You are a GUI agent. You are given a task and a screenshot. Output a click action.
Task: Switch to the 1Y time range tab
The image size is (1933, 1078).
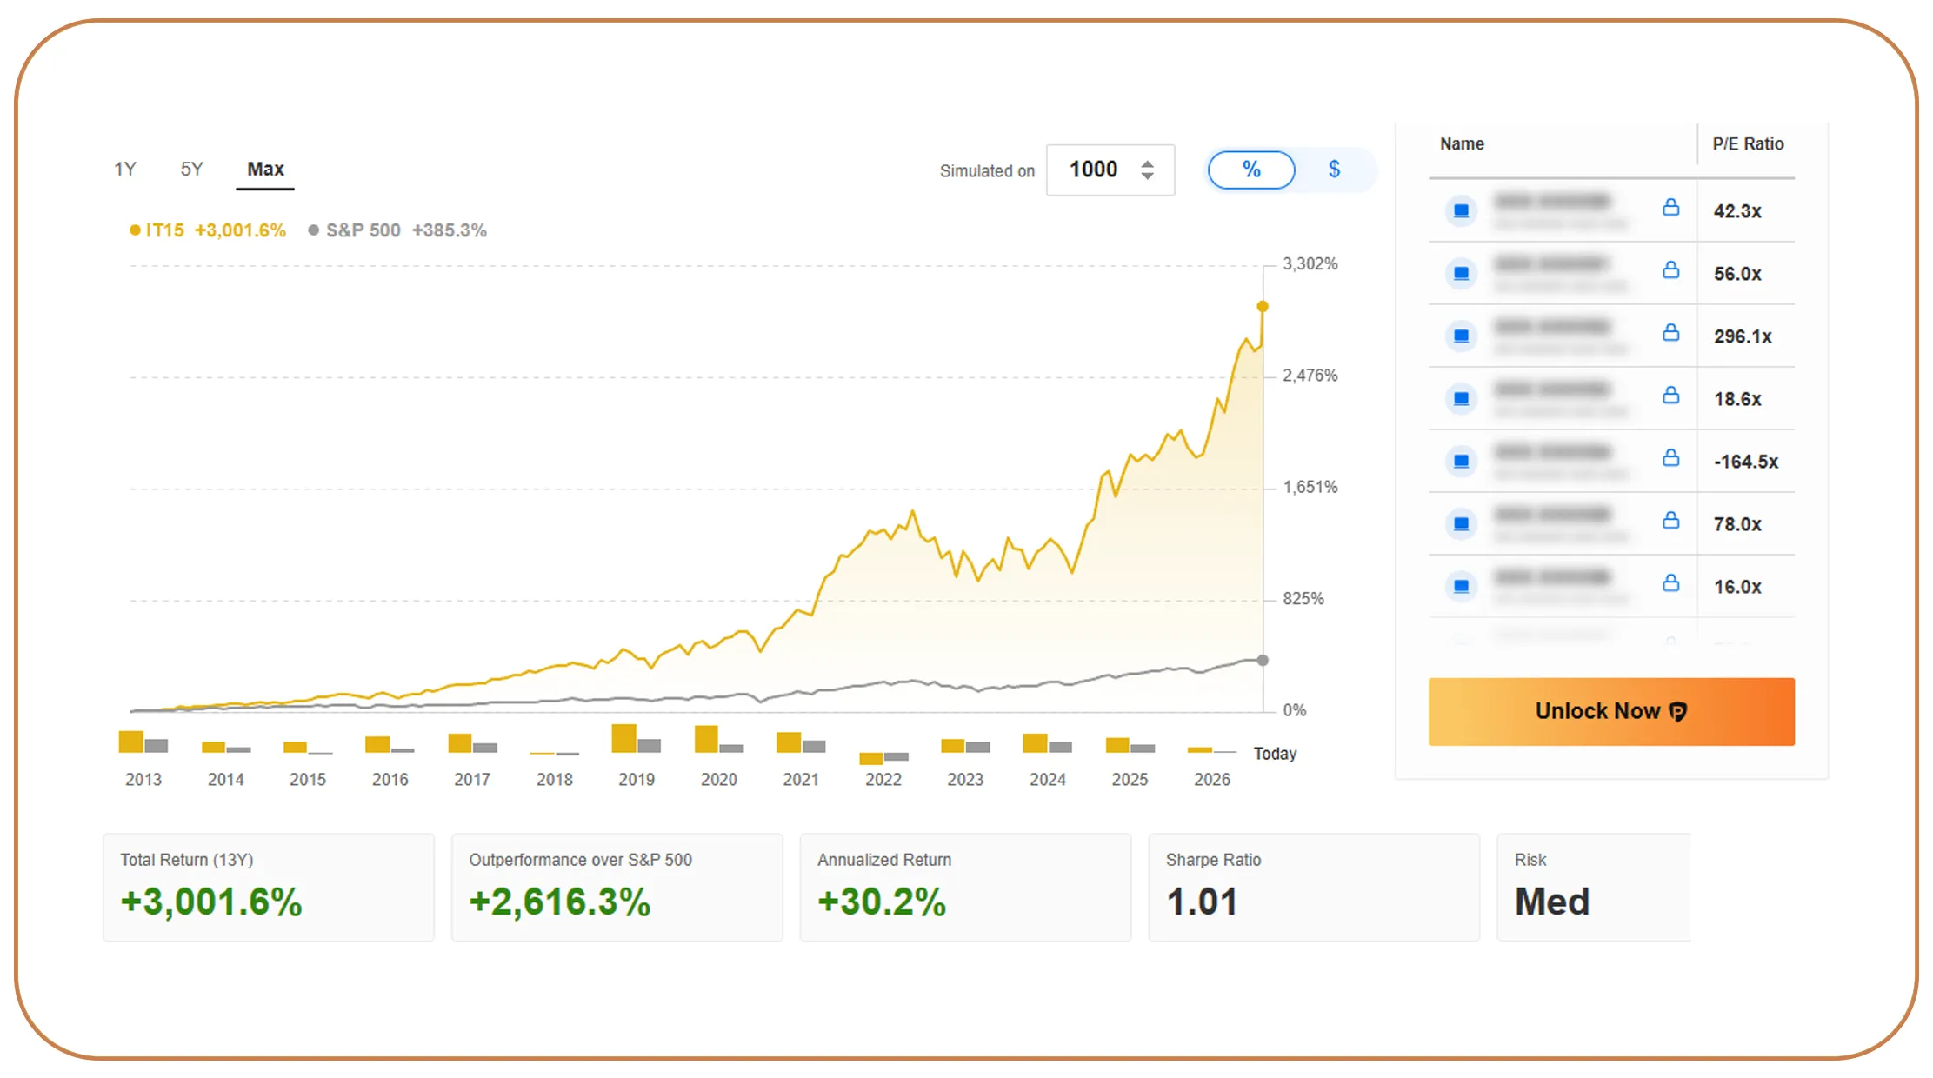tap(124, 169)
